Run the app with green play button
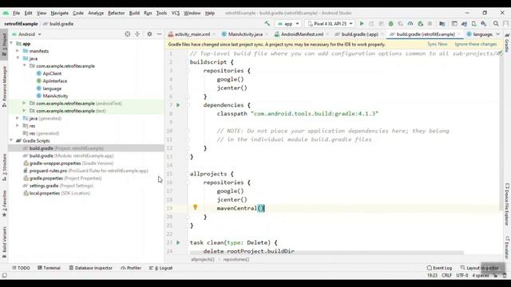The height and width of the screenshot is (287, 511). point(362,24)
